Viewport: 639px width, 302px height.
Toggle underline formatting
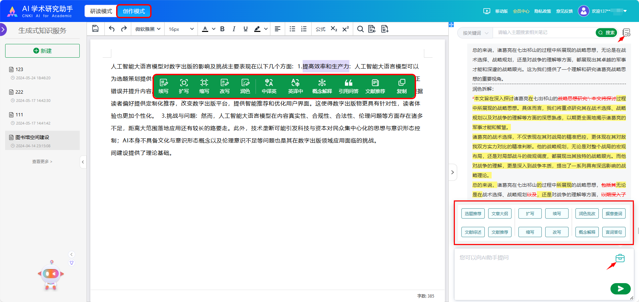coord(245,29)
